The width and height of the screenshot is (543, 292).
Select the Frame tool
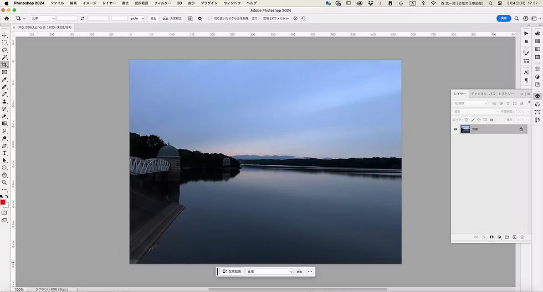(x=4, y=72)
